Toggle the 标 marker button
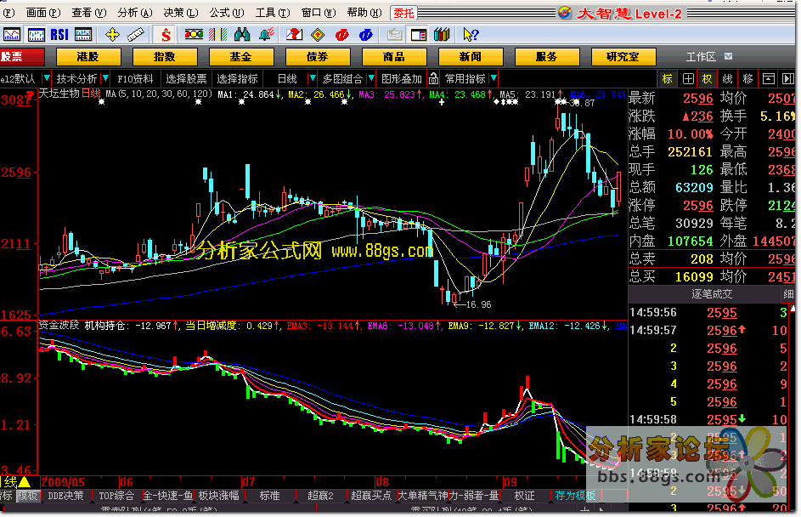 pyautogui.click(x=667, y=79)
